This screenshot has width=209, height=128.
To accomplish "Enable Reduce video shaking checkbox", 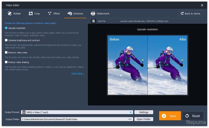I will (6, 62).
